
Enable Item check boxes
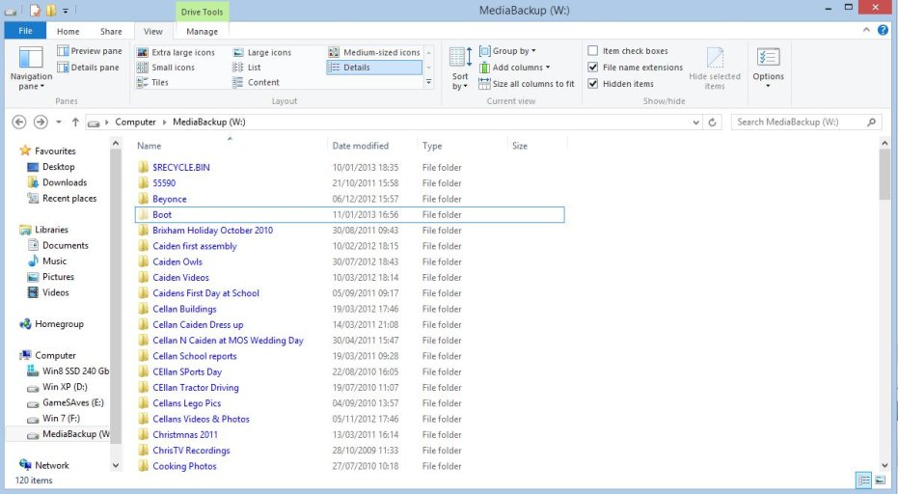click(593, 50)
